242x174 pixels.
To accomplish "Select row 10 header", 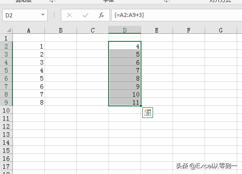I will point(6,110).
